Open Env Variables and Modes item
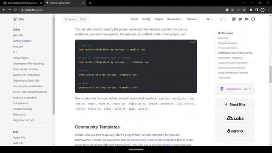This screenshot has width=272, height=153. pyautogui.click(x=27, y=86)
